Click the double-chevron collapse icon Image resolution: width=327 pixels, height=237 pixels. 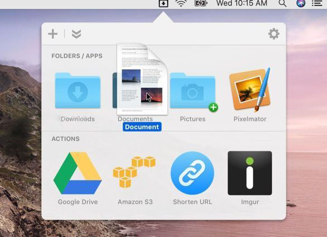point(76,34)
